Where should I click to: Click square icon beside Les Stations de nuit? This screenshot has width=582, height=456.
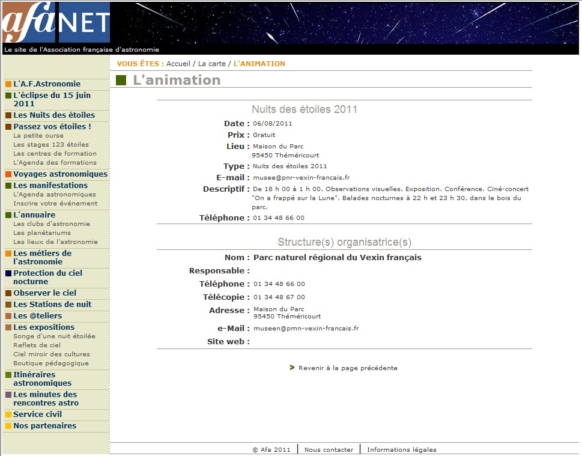point(8,305)
